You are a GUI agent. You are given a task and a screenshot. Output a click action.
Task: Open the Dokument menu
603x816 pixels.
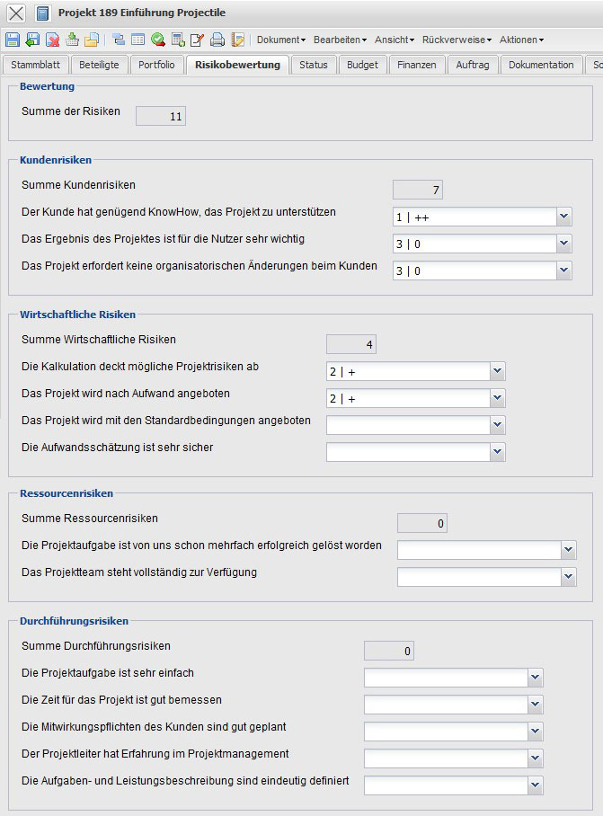coord(280,40)
